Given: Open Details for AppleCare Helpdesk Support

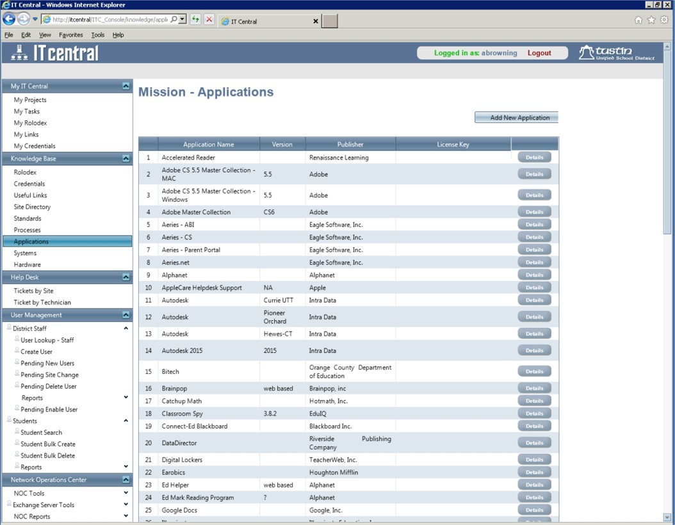Looking at the screenshot, I should (x=534, y=288).
